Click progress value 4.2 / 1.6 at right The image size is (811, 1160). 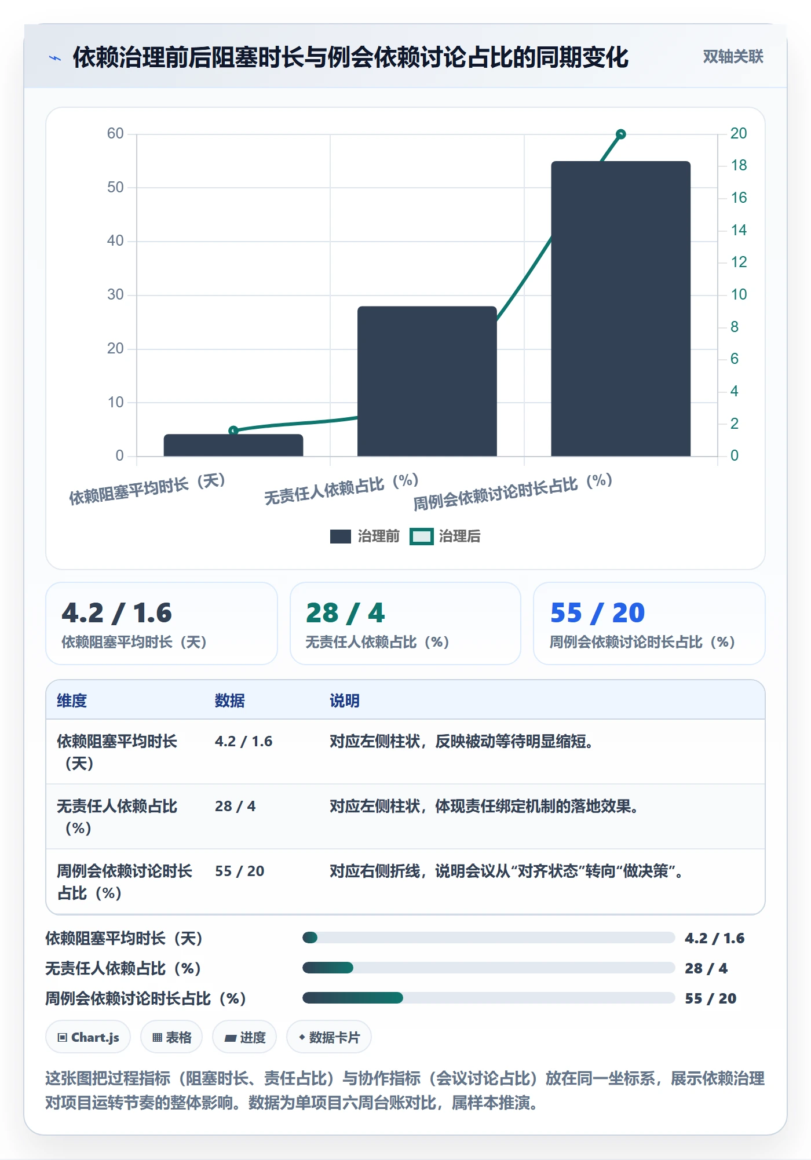coord(715,938)
